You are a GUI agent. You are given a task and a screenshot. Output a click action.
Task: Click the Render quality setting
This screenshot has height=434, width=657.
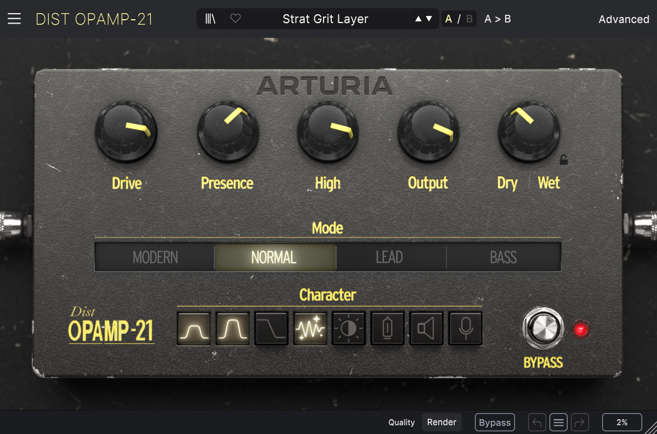(441, 422)
